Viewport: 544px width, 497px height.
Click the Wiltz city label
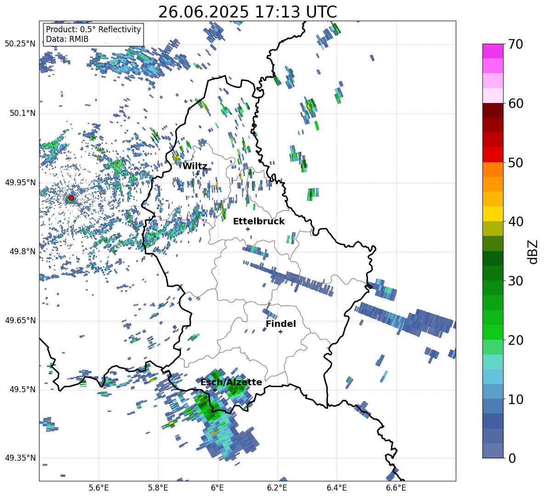coord(195,166)
